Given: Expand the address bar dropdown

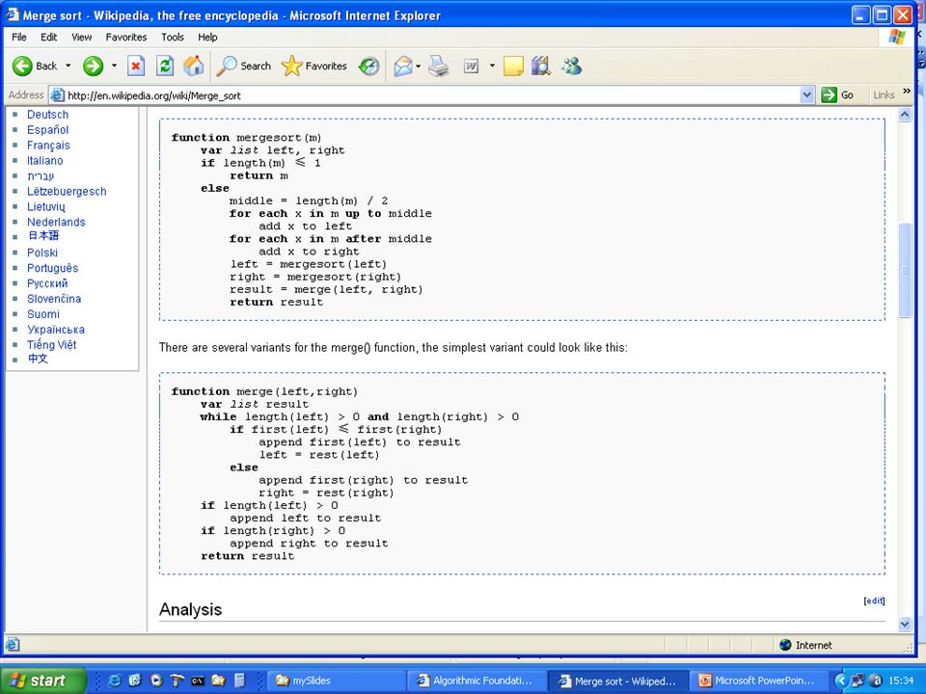Looking at the screenshot, I should pos(806,94).
